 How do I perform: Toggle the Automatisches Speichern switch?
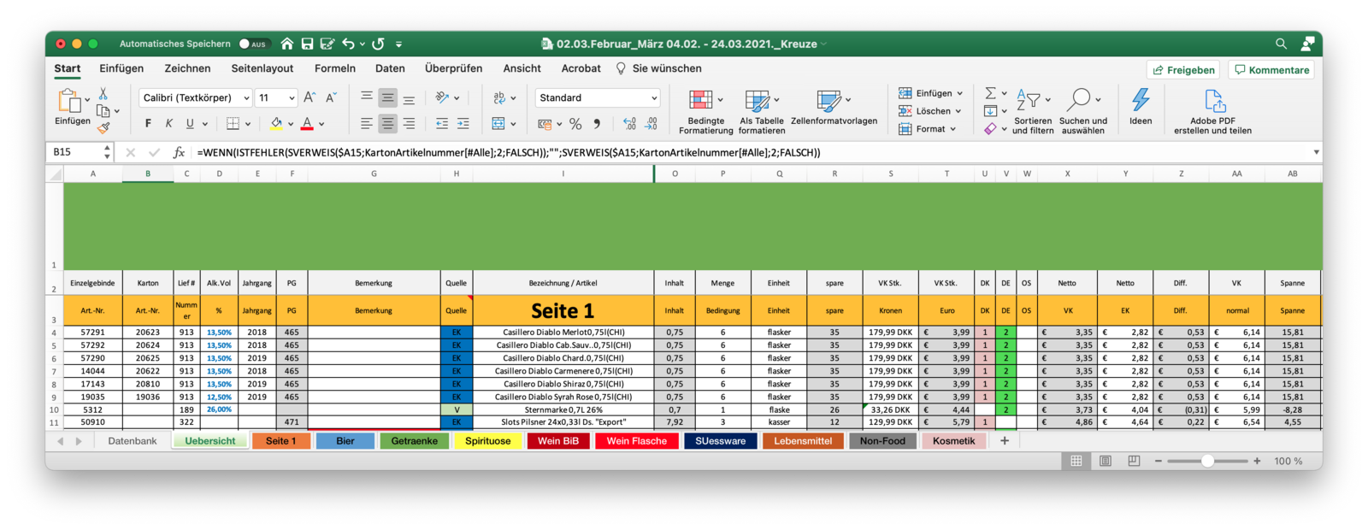click(254, 44)
